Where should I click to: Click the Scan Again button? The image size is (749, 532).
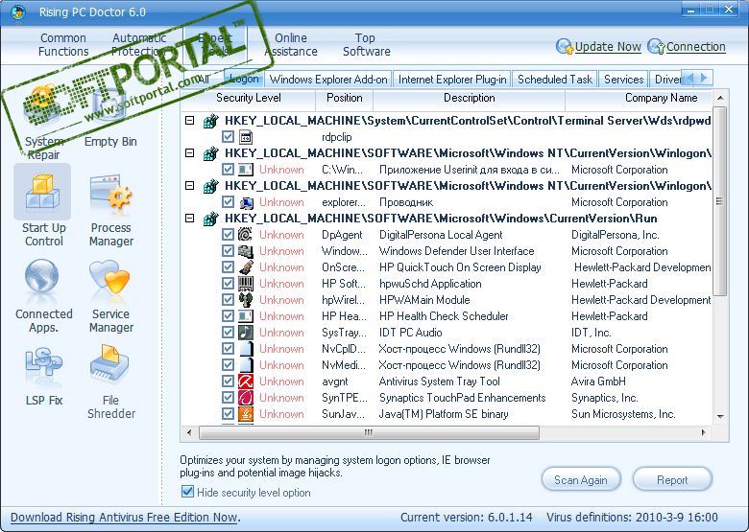581,479
